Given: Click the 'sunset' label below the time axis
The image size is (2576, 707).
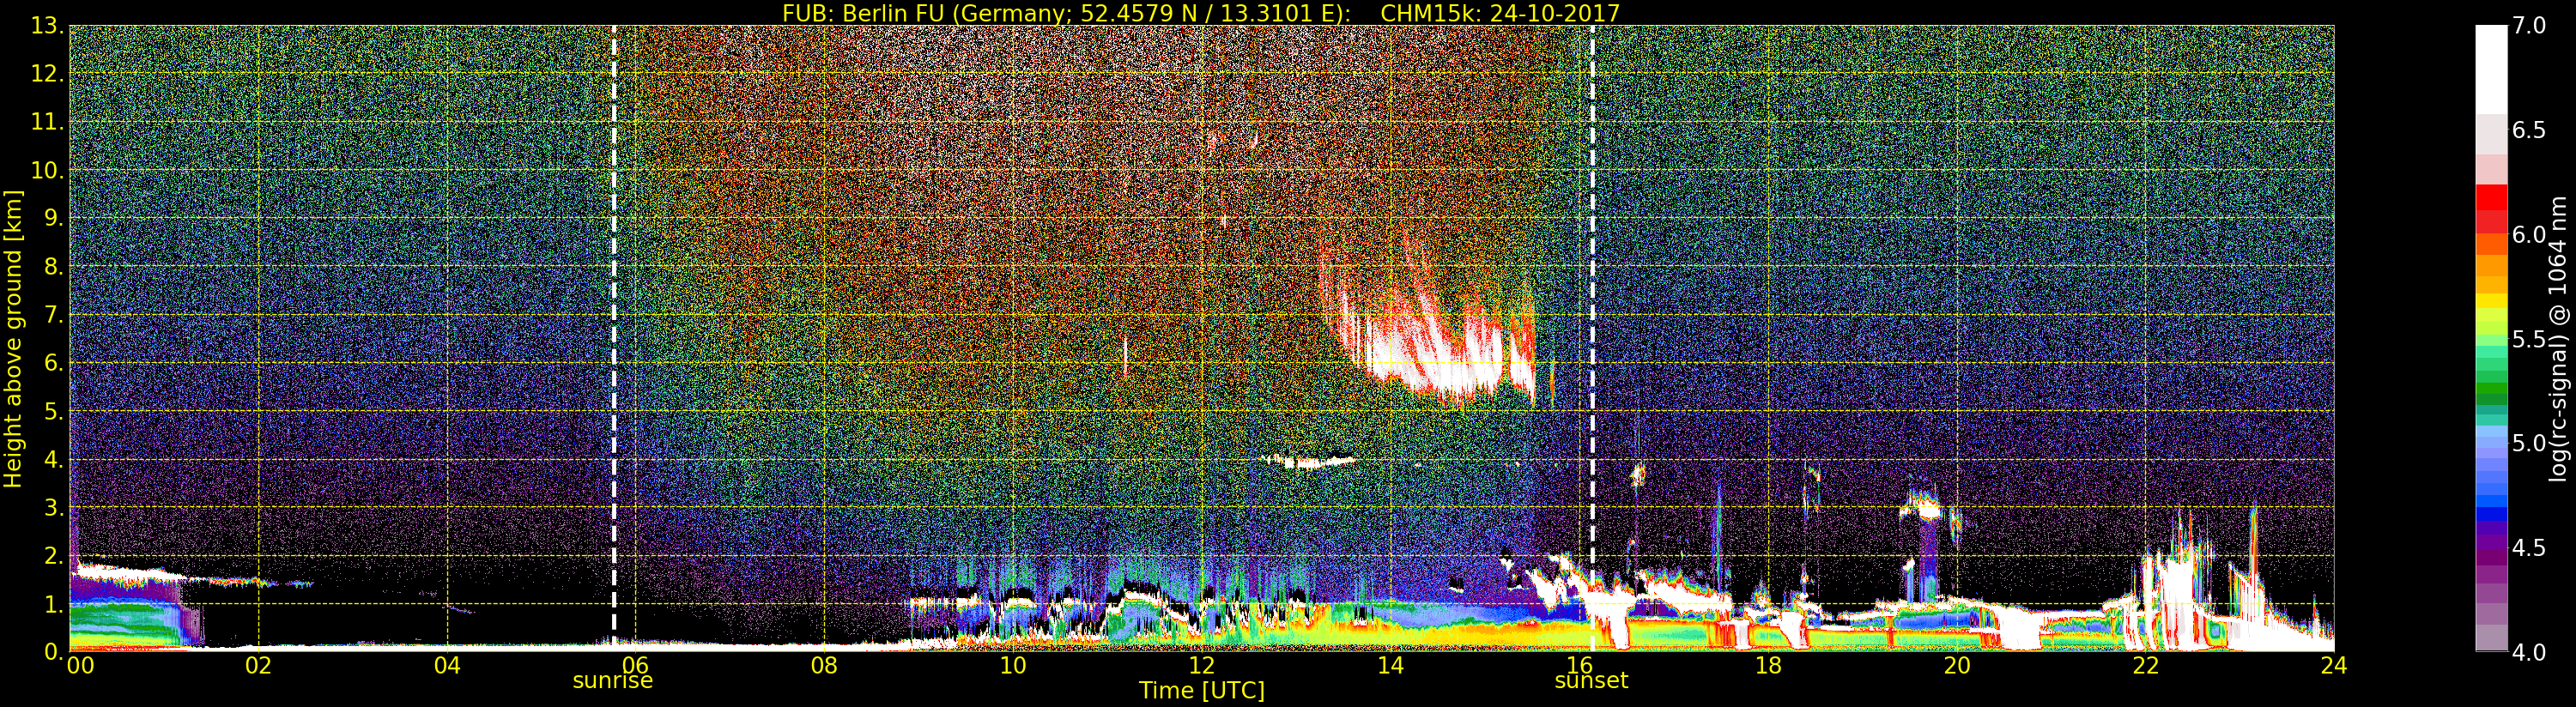Looking at the screenshot, I should click(x=1591, y=681).
